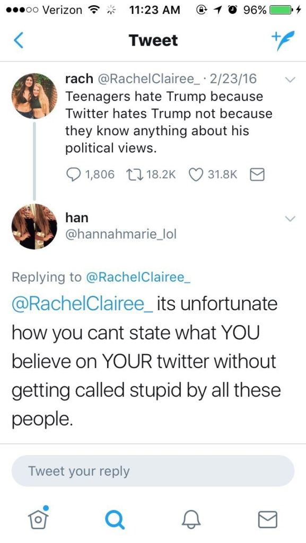Open @hannahmarie_lol profile handle
Viewport: 306px width, 543px height.
121,234
